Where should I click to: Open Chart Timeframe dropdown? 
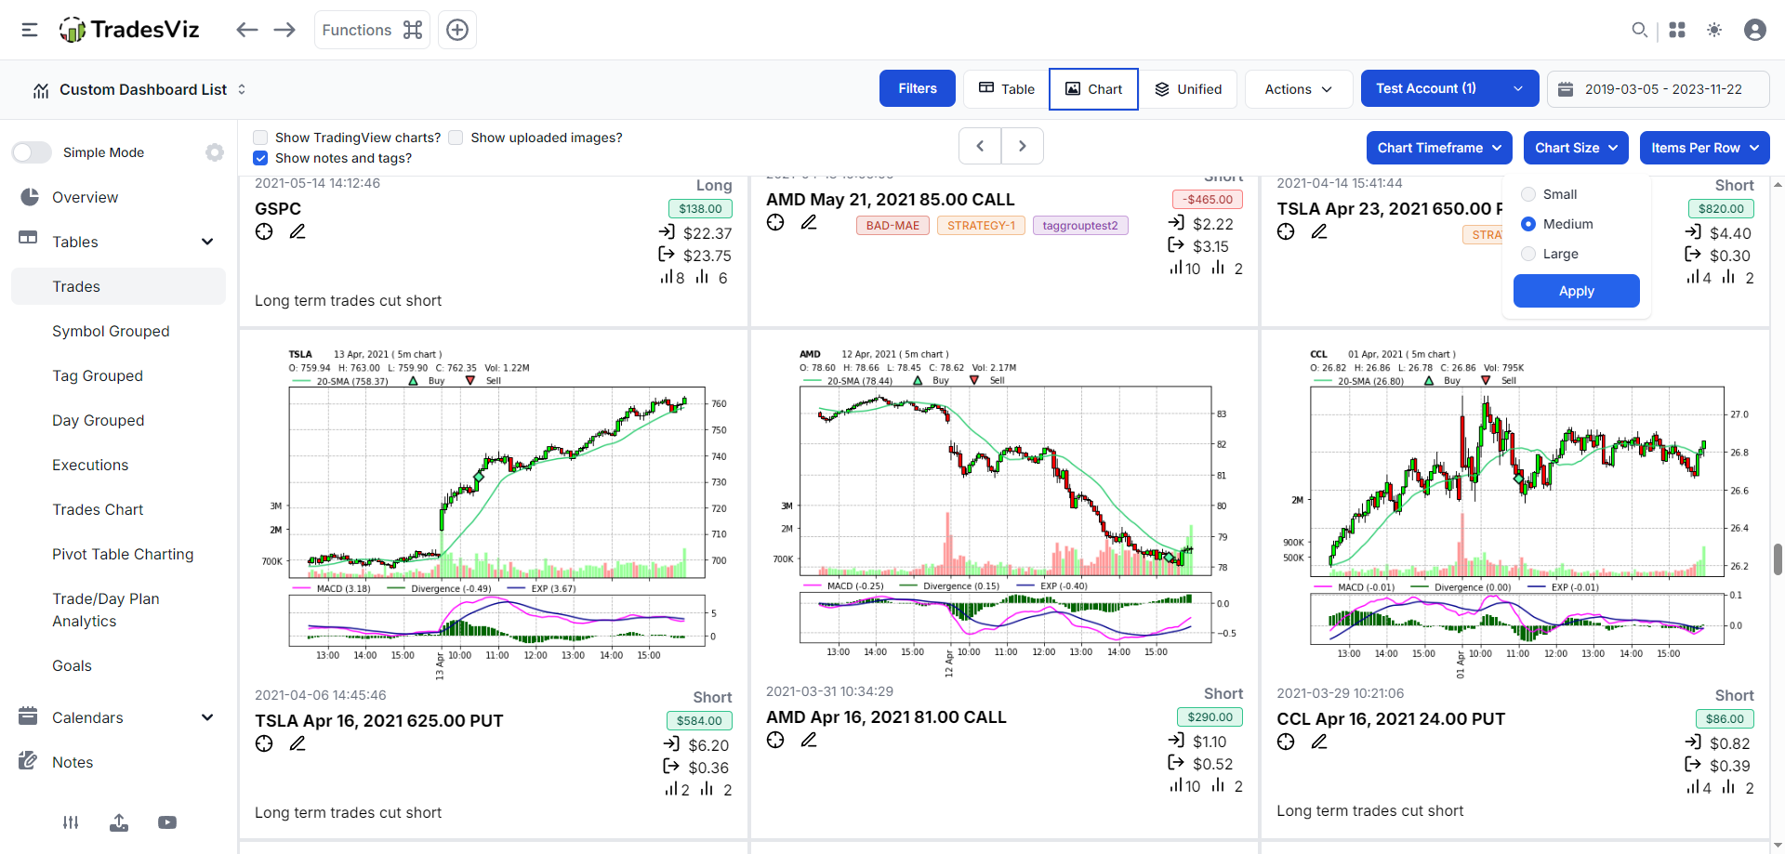pos(1439,148)
